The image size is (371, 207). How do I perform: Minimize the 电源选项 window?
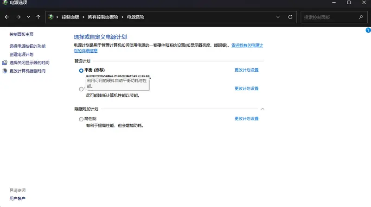pos(334,2)
